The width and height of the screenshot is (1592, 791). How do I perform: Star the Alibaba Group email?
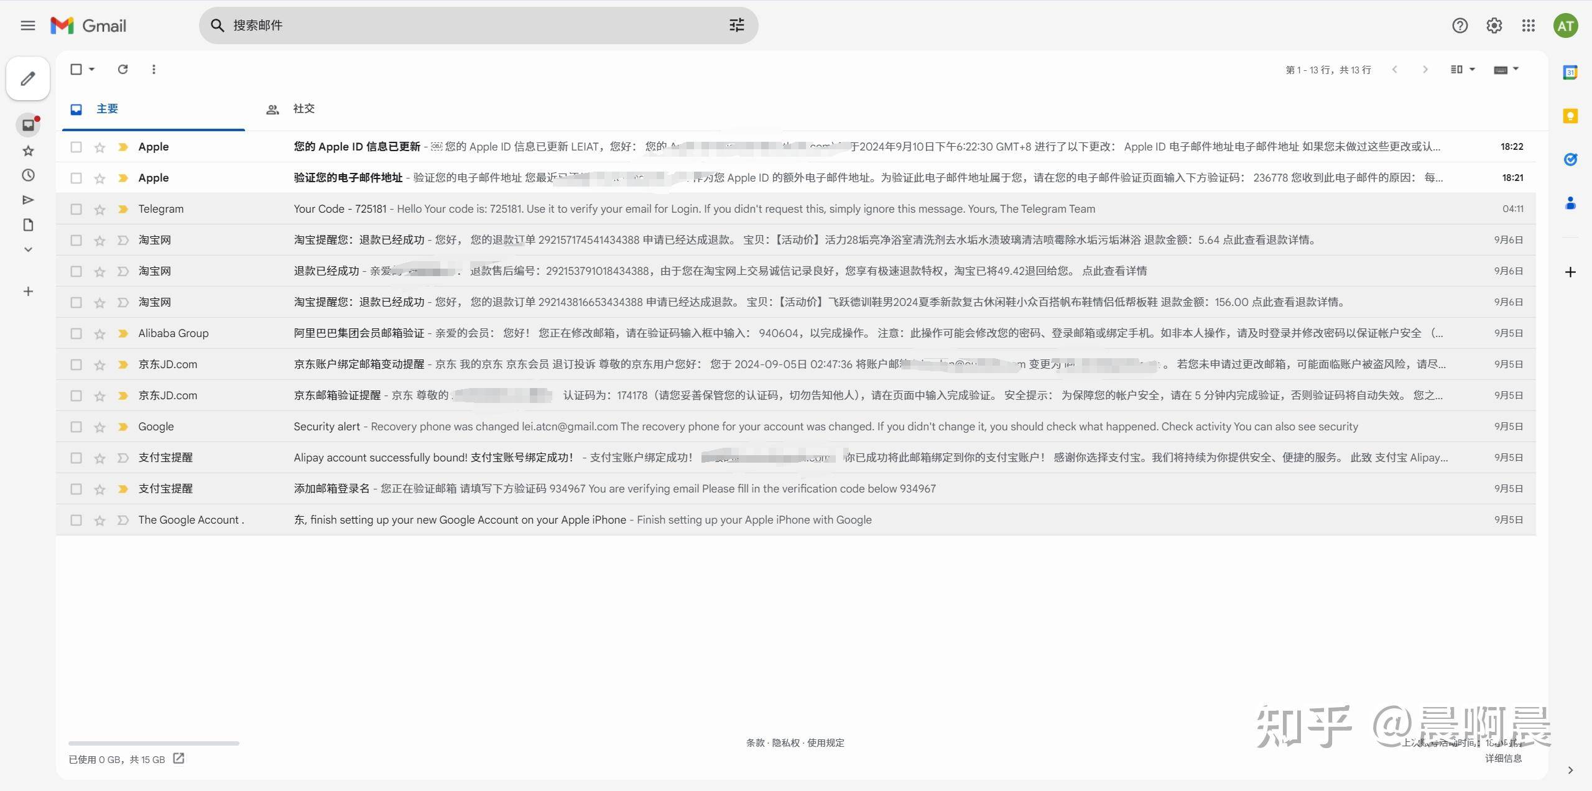tap(99, 334)
